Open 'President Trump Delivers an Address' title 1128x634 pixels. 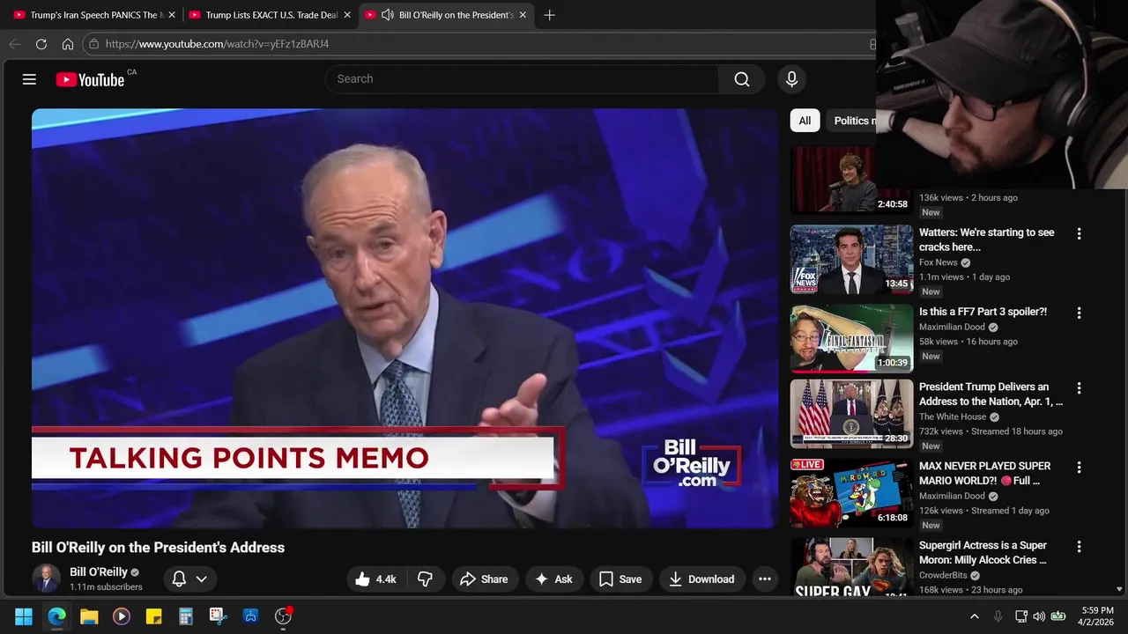click(991, 394)
